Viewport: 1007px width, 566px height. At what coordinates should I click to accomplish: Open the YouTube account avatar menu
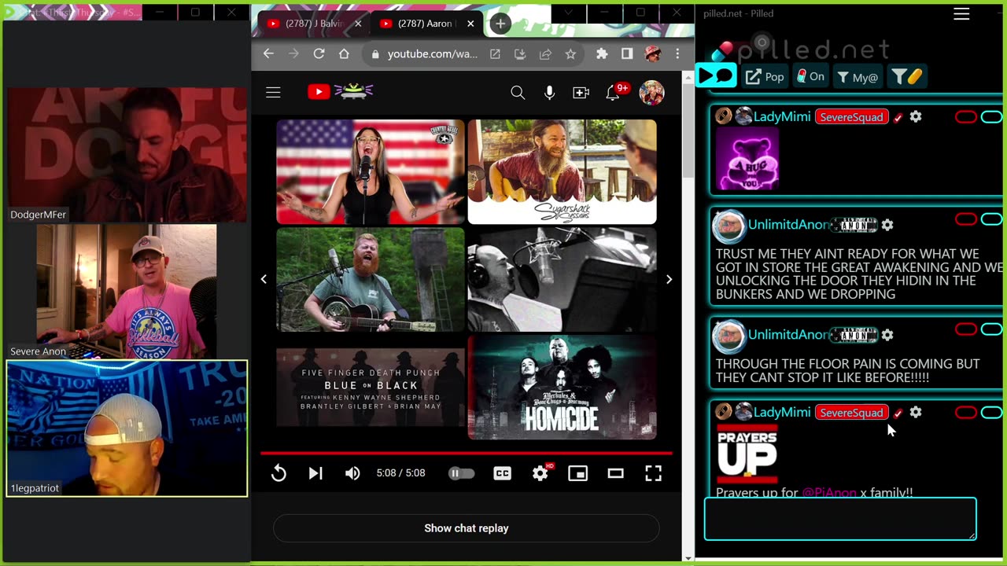pyautogui.click(x=651, y=93)
